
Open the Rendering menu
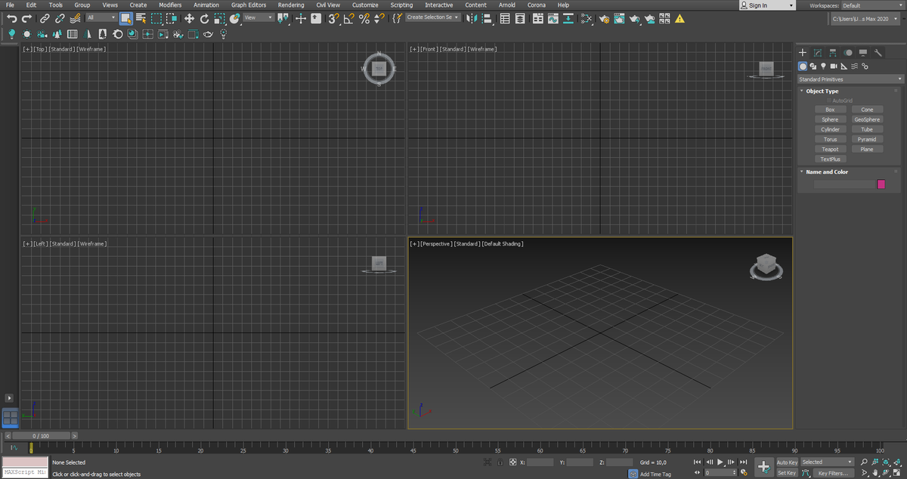[291, 5]
